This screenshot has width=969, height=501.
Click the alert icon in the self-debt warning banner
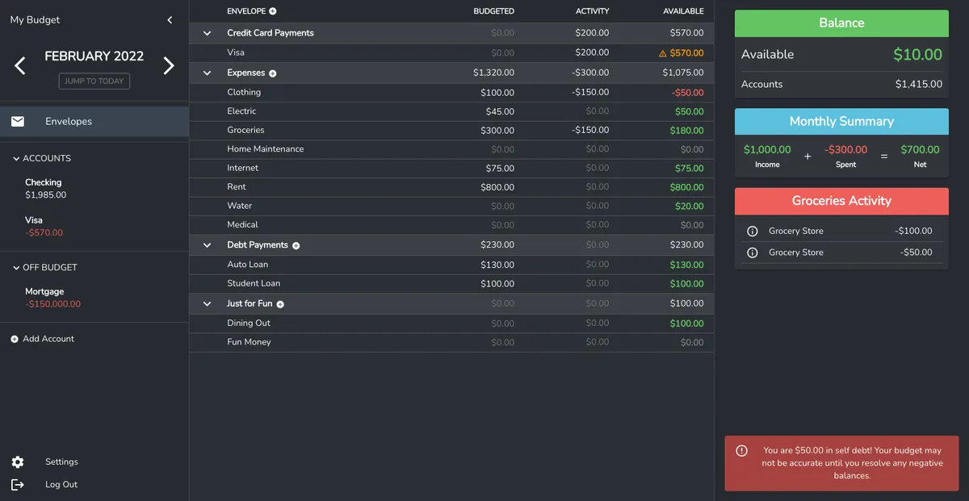[742, 451]
